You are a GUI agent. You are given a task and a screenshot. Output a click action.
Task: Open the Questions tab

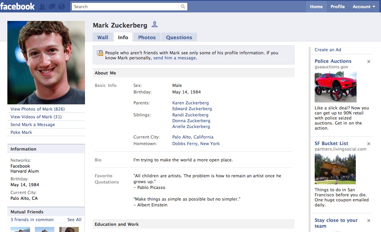point(179,37)
